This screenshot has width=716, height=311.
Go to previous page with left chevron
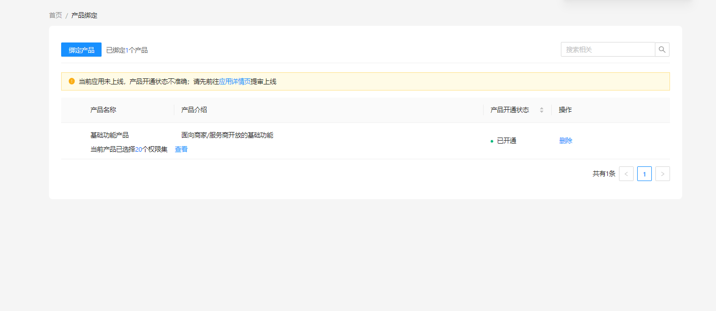coord(626,174)
